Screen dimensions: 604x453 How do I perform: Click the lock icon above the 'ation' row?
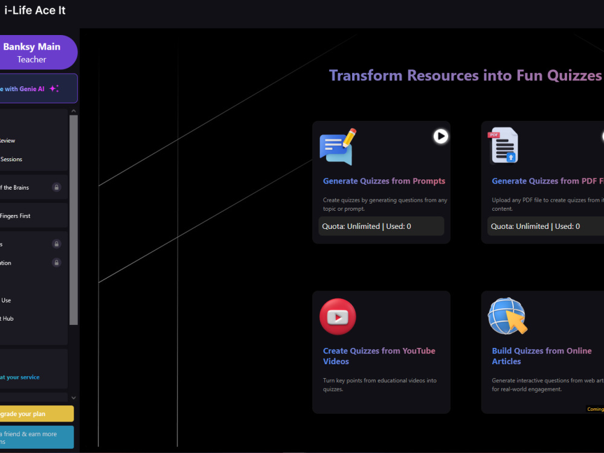pyautogui.click(x=57, y=244)
